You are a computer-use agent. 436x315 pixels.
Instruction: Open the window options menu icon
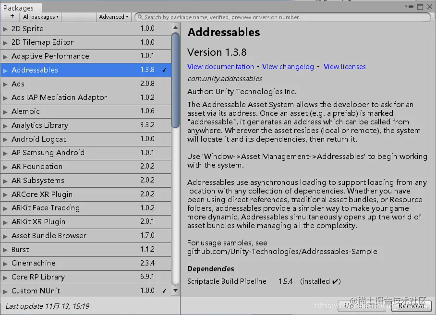pyautogui.click(x=409, y=6)
